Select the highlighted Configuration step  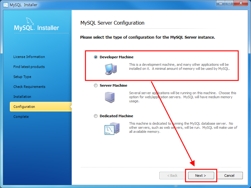tap(41, 107)
